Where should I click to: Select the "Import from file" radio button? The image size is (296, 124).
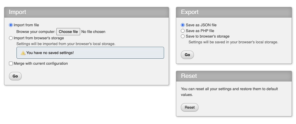click(11, 25)
